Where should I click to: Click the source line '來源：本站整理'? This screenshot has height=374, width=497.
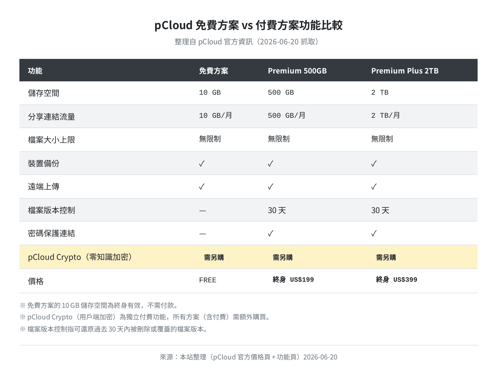pos(248,357)
